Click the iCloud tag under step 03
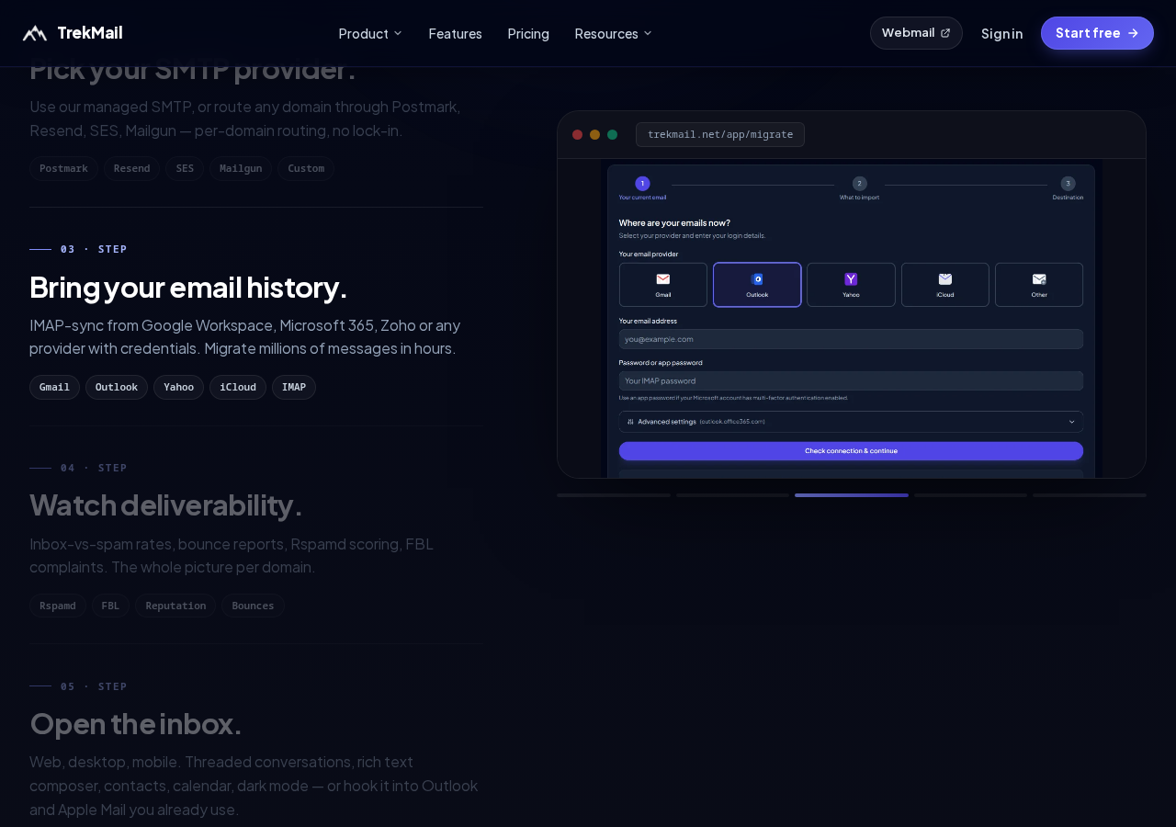 [238, 387]
